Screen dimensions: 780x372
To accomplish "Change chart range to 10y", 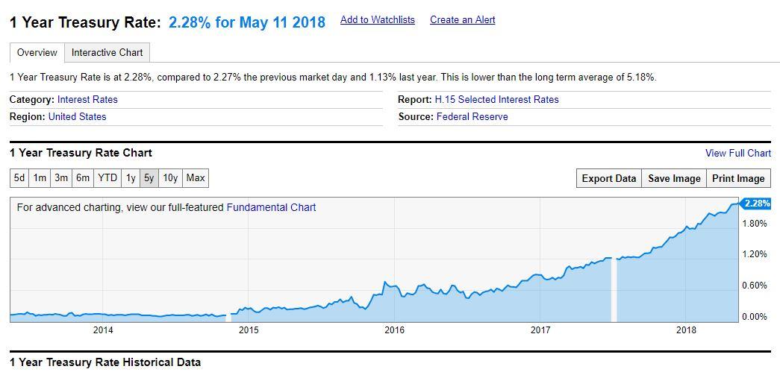I will click(x=170, y=178).
